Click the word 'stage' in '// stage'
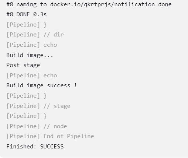This screenshot has width=188, height=158. click(x=62, y=106)
